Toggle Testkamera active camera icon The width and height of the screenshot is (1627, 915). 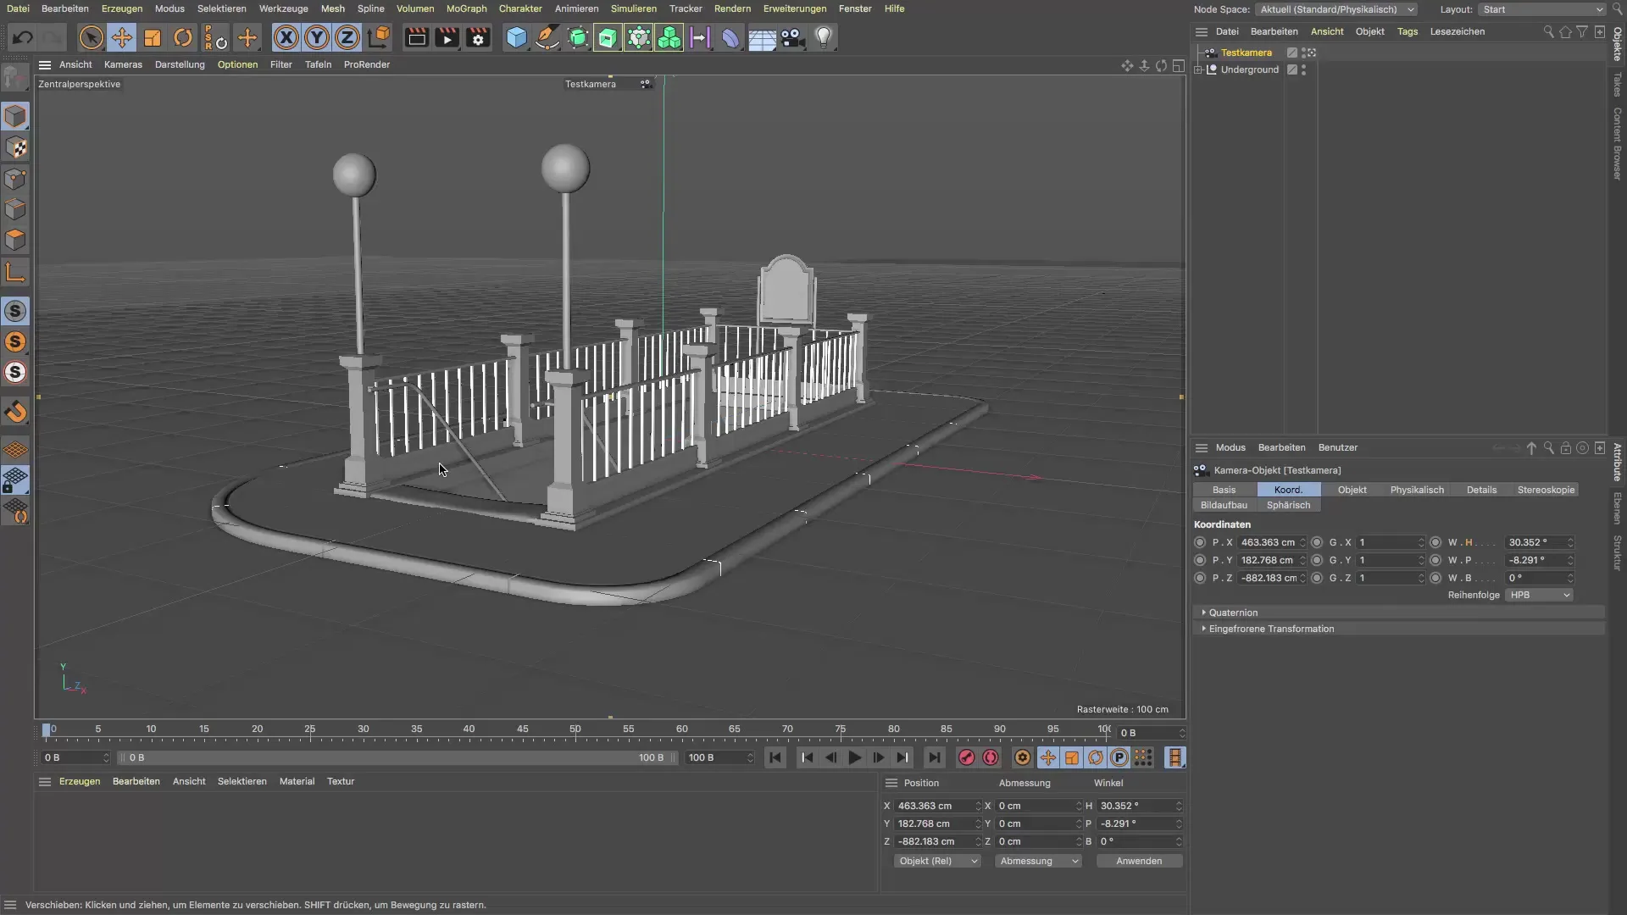point(1310,53)
